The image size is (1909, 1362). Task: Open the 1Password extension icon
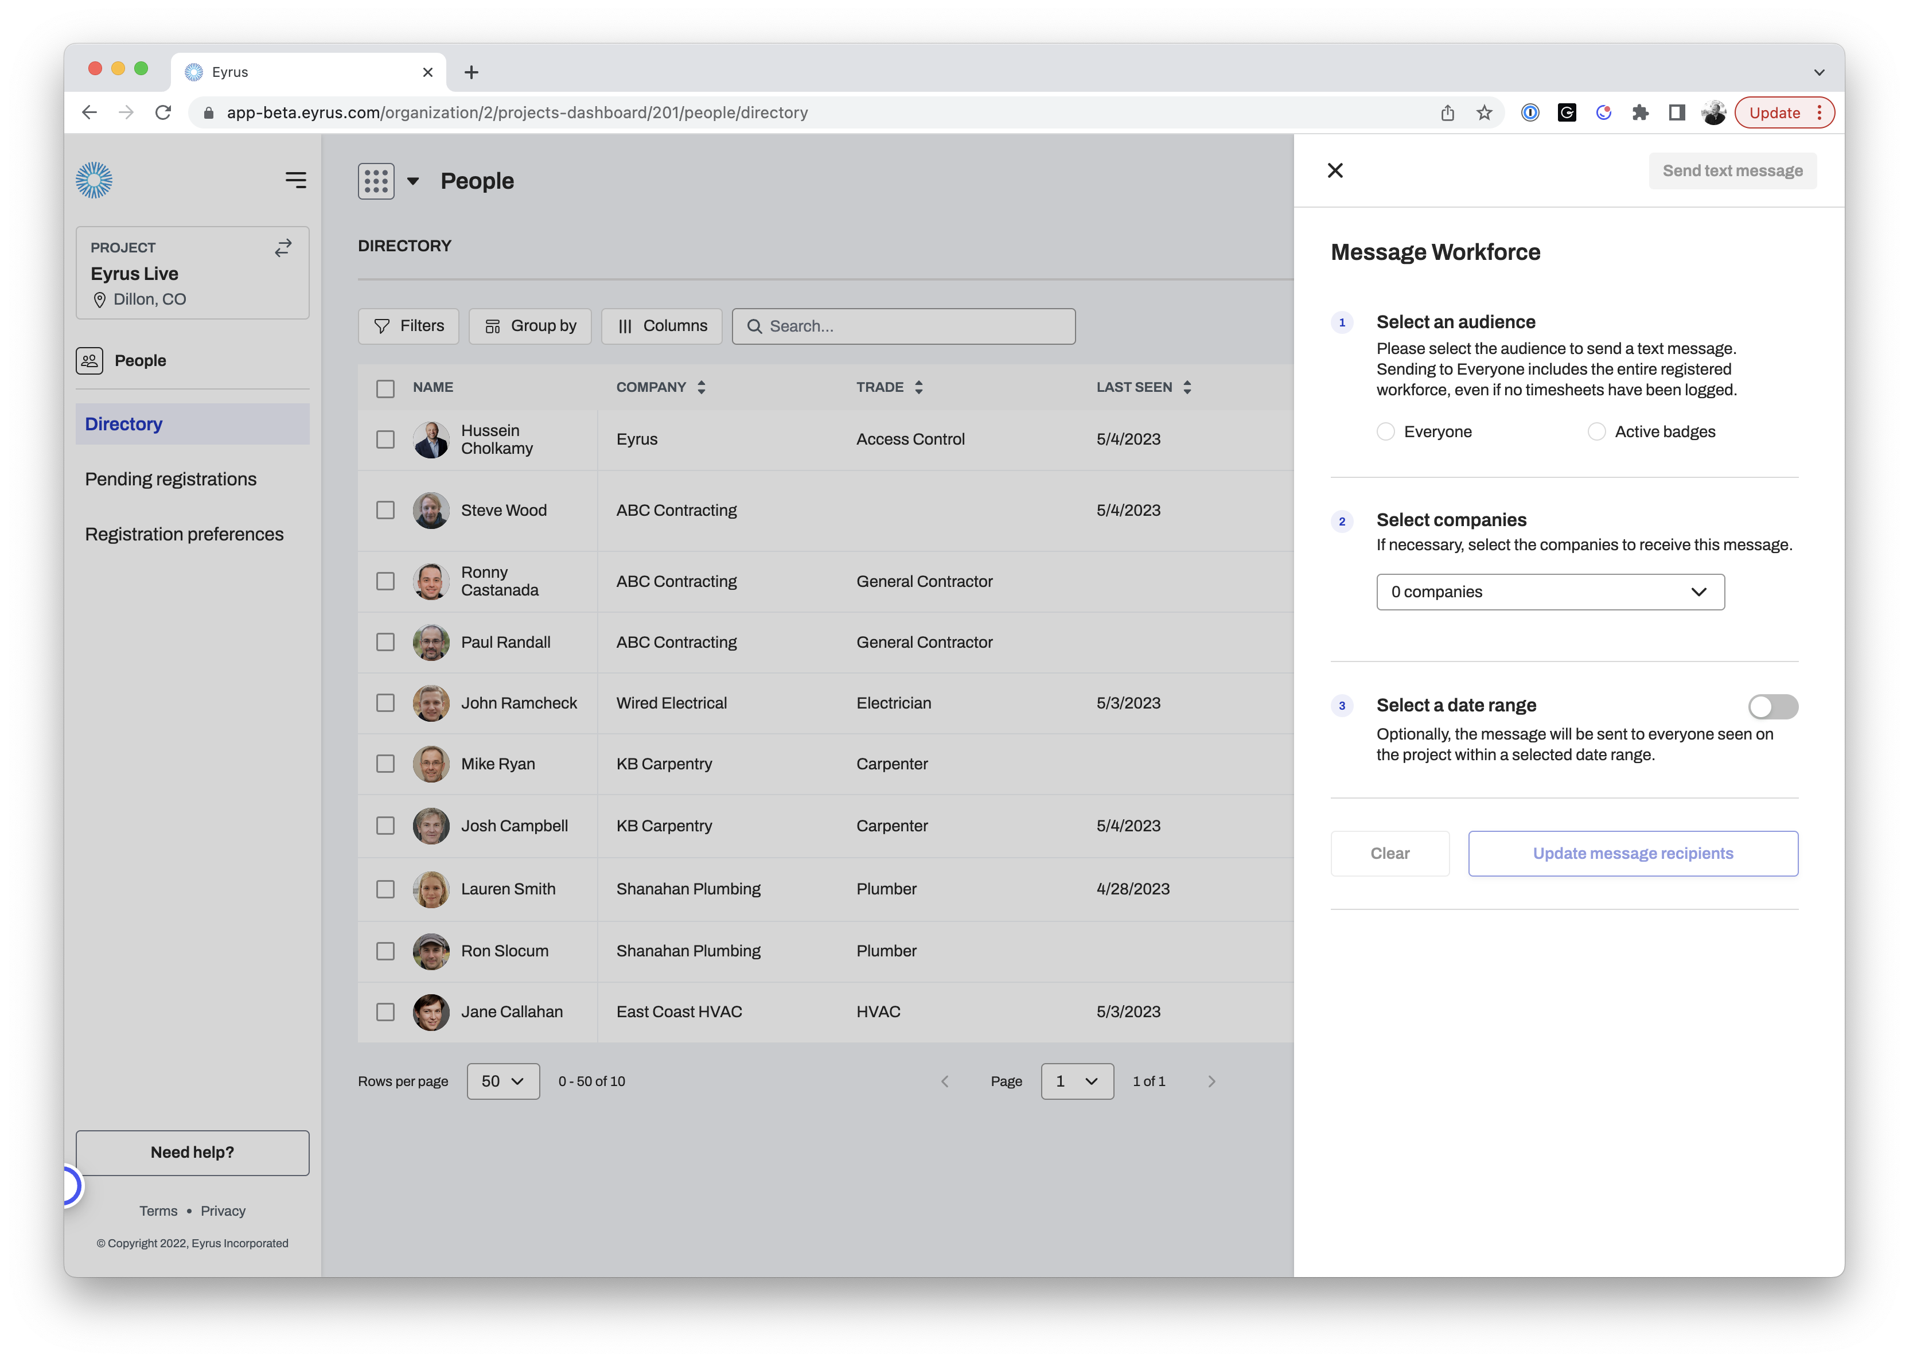click(x=1529, y=112)
